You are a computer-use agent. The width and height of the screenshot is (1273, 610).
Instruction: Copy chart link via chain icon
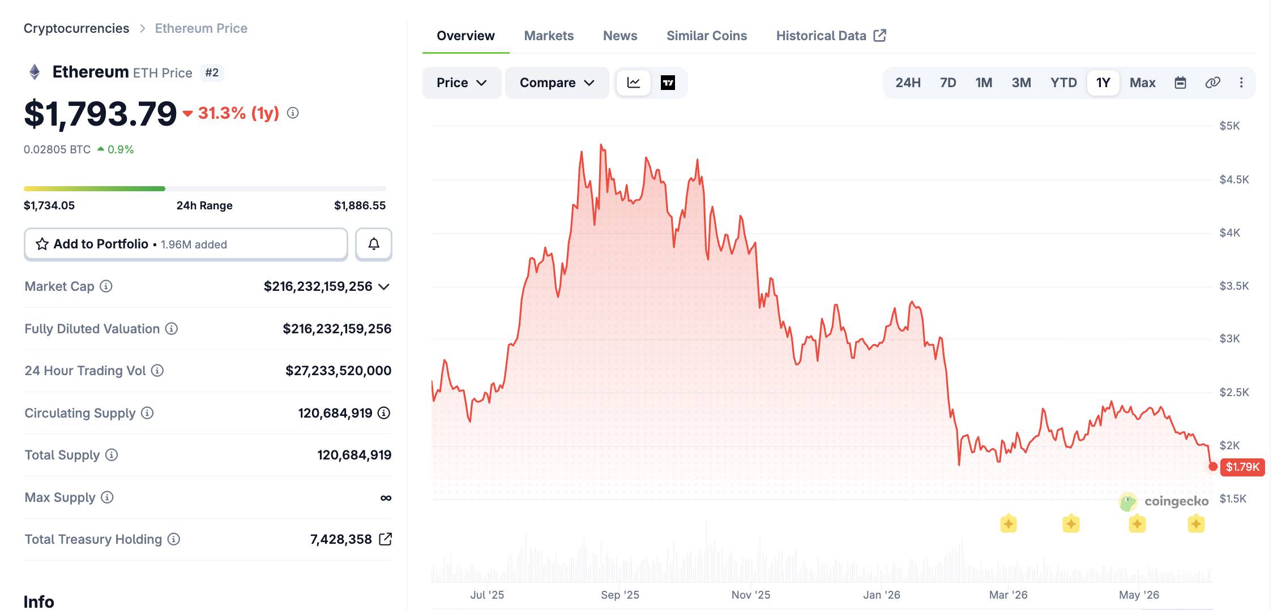[1212, 83]
